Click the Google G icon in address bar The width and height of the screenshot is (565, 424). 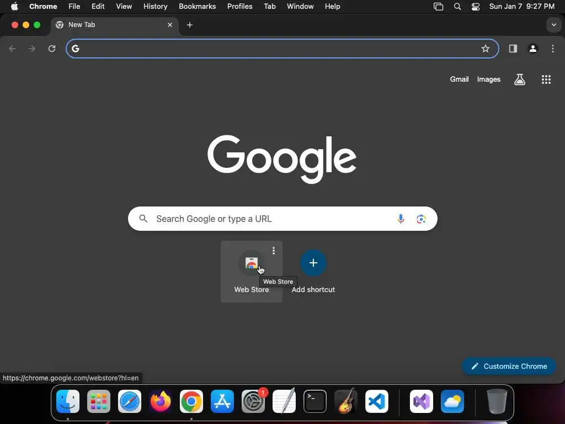click(75, 49)
